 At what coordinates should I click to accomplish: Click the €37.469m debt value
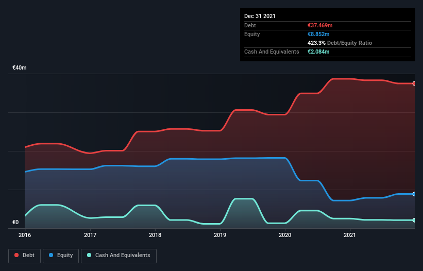(320, 25)
